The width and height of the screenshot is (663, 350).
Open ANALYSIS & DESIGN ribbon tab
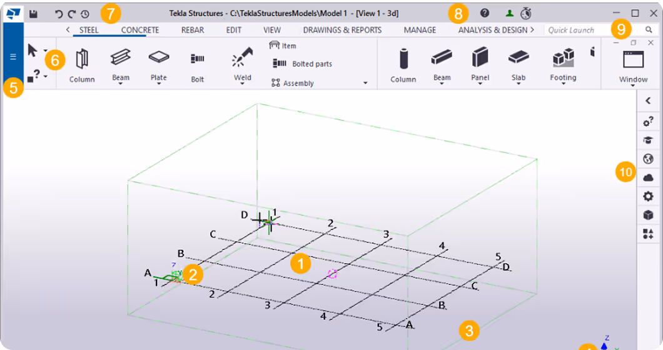(493, 30)
